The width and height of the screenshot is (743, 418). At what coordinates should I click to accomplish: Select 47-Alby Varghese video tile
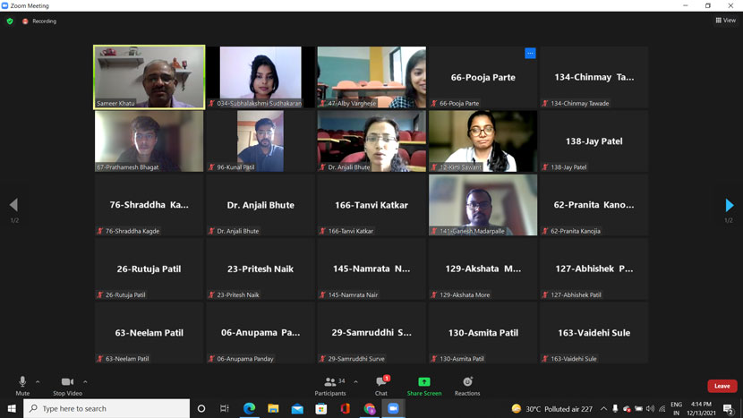[371, 77]
